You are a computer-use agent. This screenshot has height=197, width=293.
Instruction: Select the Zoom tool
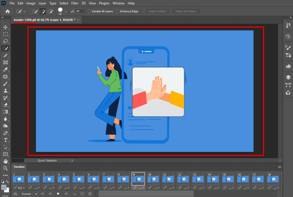pyautogui.click(x=5, y=168)
